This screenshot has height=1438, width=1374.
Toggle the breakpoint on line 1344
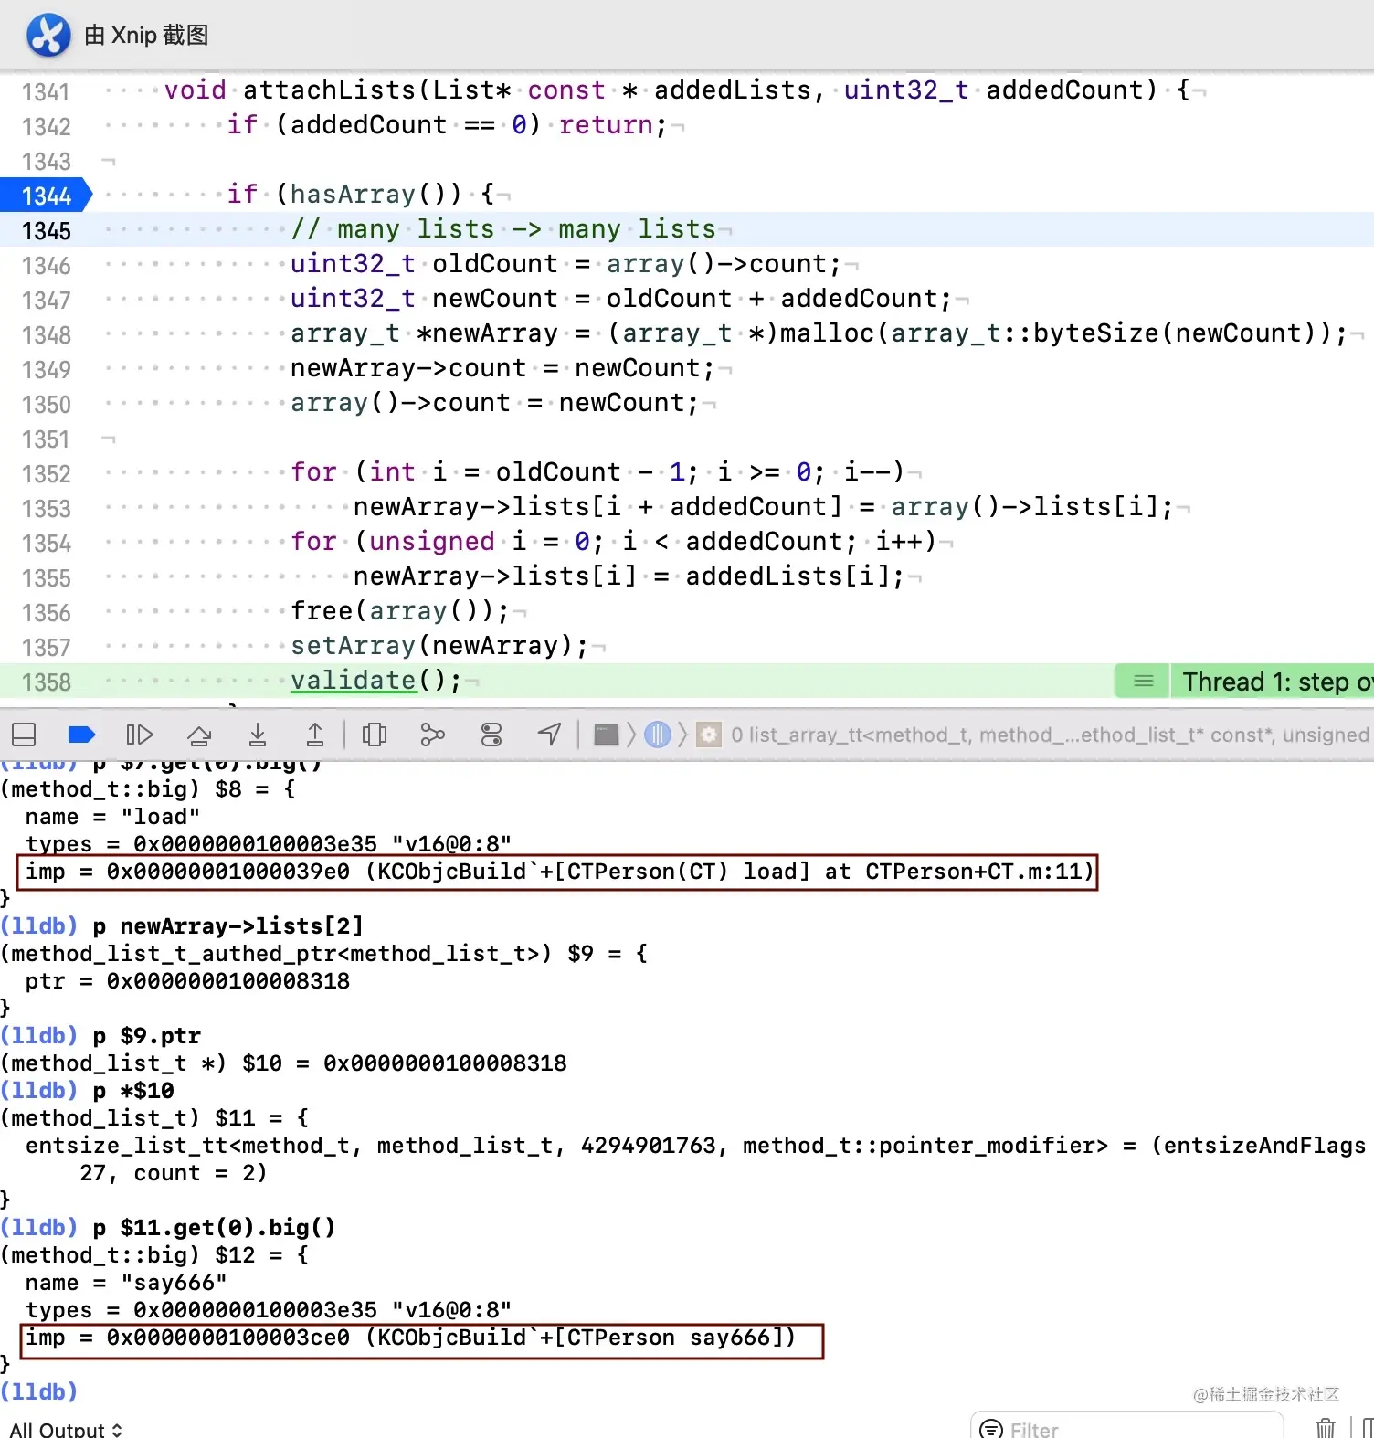[46, 196]
